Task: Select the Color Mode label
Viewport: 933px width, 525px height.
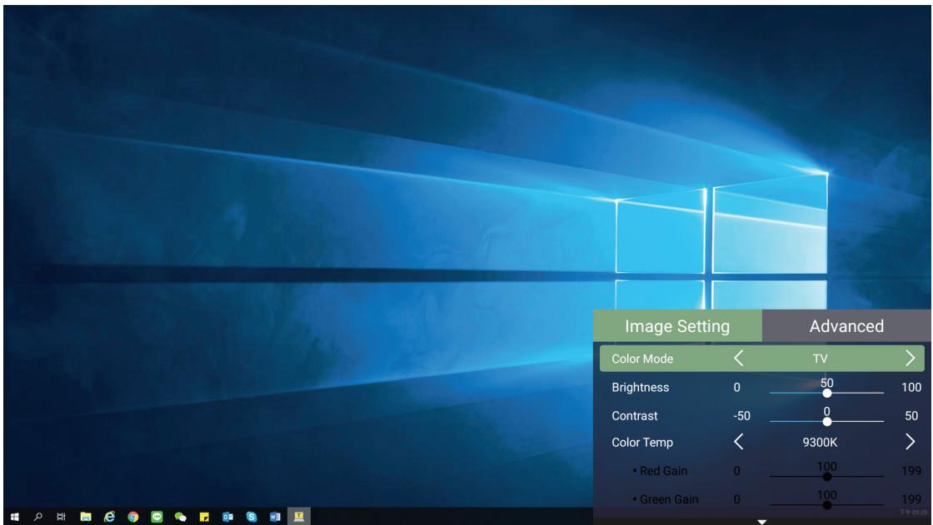Action: point(642,359)
